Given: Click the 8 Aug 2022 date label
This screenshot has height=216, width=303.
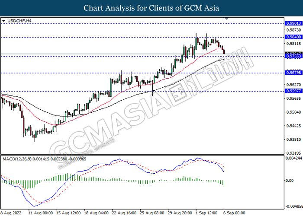Looking at the screenshot, I should tap(10, 213).
